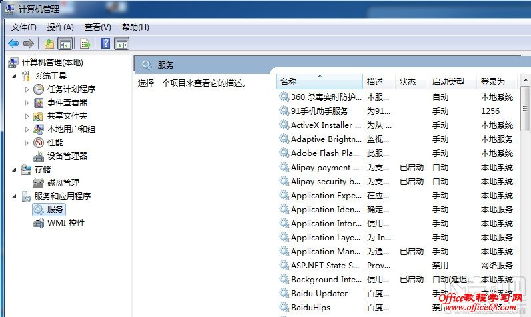Click gear icon of 360 杀毒实时防护 service
Viewport: 531px width, 317px height.
[284, 97]
